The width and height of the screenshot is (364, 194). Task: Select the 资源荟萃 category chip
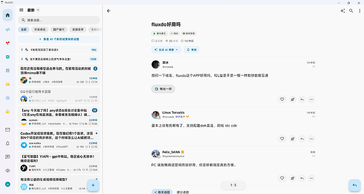coord(78,30)
